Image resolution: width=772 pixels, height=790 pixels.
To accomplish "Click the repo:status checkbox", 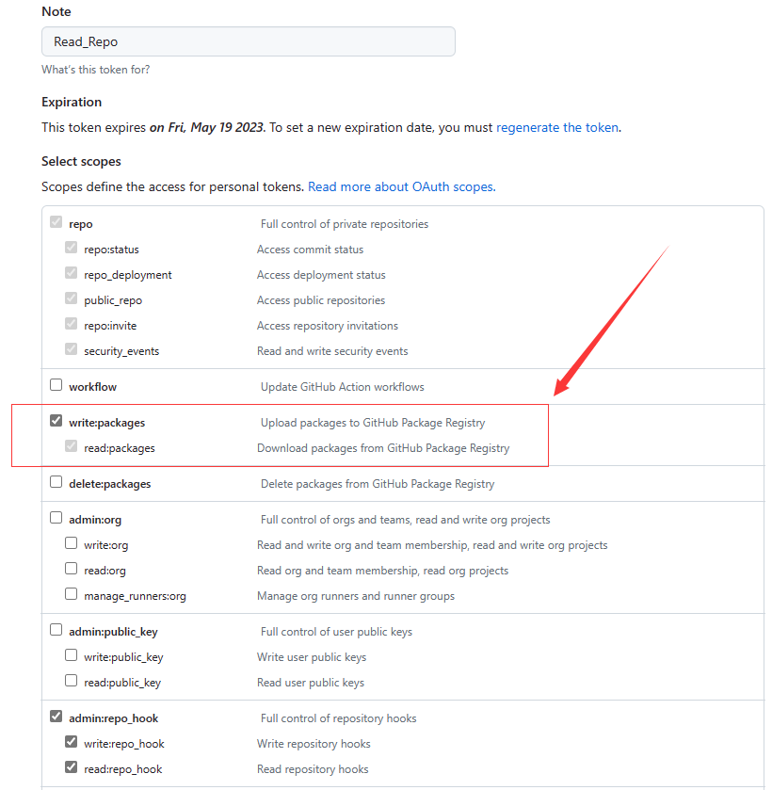I will click(x=71, y=248).
